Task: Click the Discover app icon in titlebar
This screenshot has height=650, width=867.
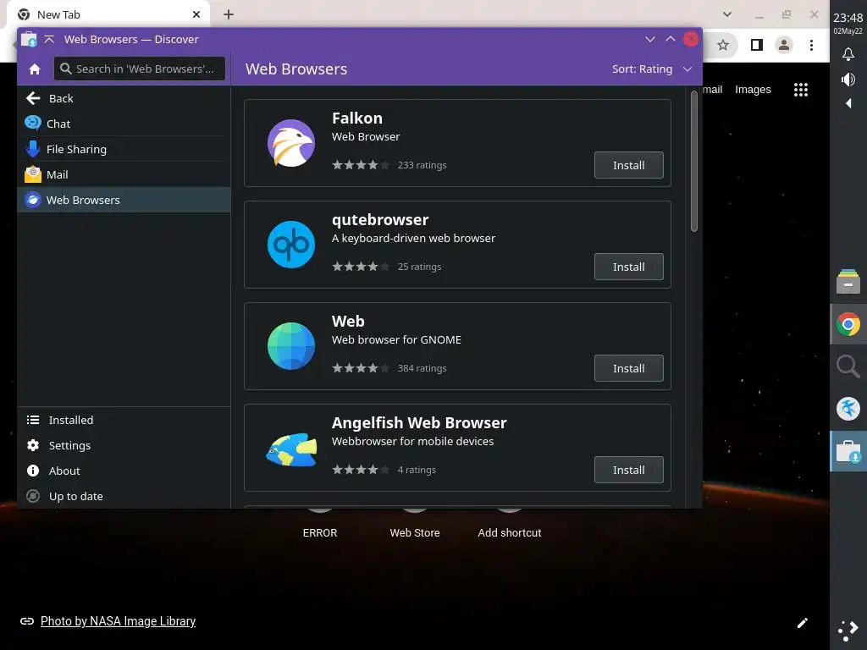Action: click(29, 39)
